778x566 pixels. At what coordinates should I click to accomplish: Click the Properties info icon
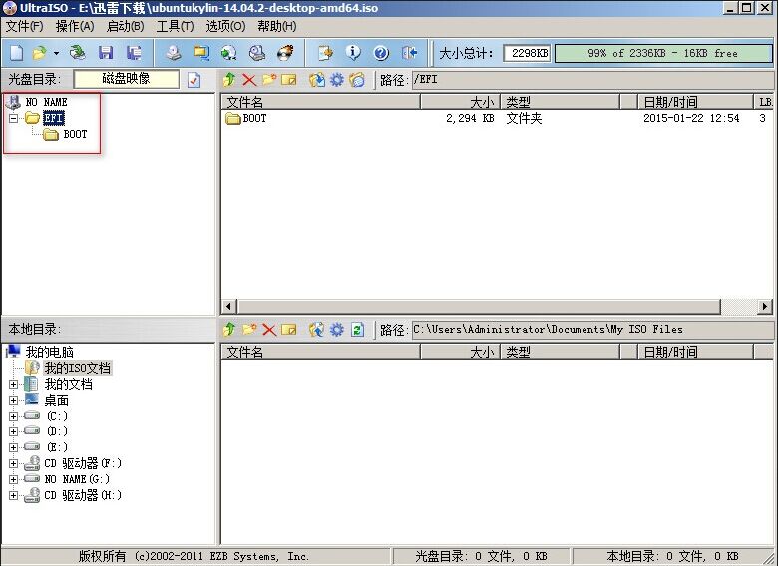[353, 53]
